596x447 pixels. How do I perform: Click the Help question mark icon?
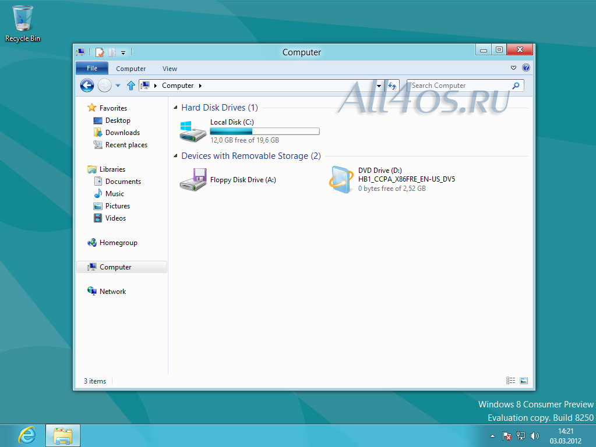tap(526, 68)
